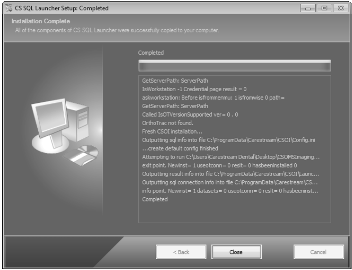Click the Close button to finish setup
This screenshot has height=270, width=352.
236,252
